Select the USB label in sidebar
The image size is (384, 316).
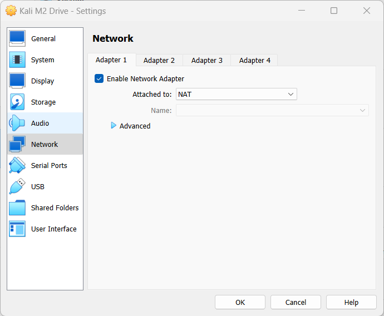pyautogui.click(x=38, y=187)
